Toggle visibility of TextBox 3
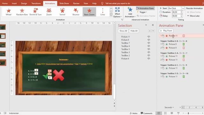This screenshot has width=204, height=115. coord(149,52)
